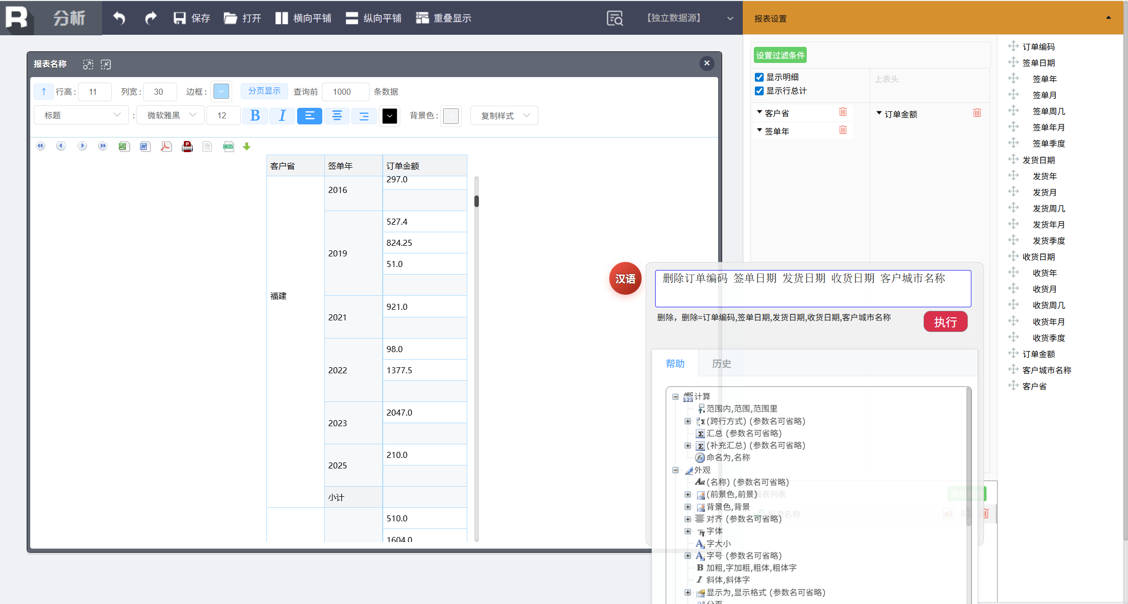Open the 微软雅黑 font dropdown
This screenshot has width=1128, height=604.
click(x=171, y=115)
